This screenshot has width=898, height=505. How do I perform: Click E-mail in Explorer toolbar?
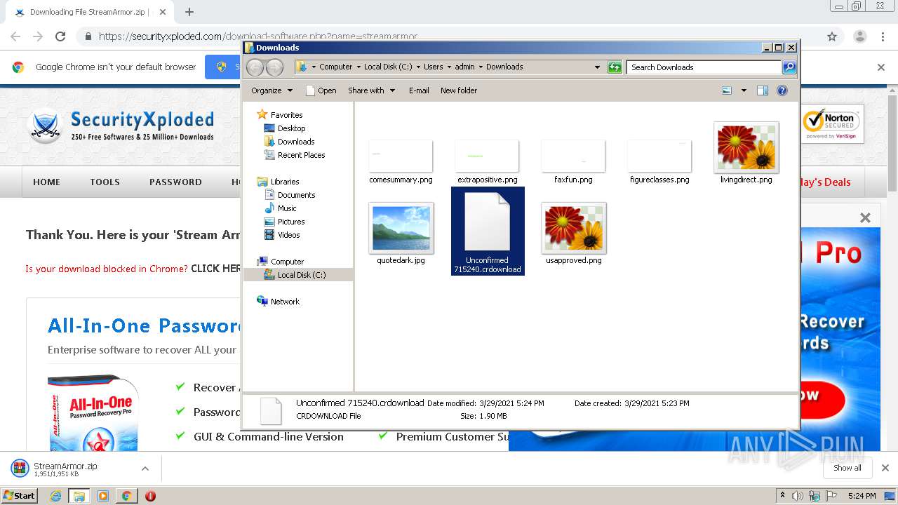click(x=419, y=90)
